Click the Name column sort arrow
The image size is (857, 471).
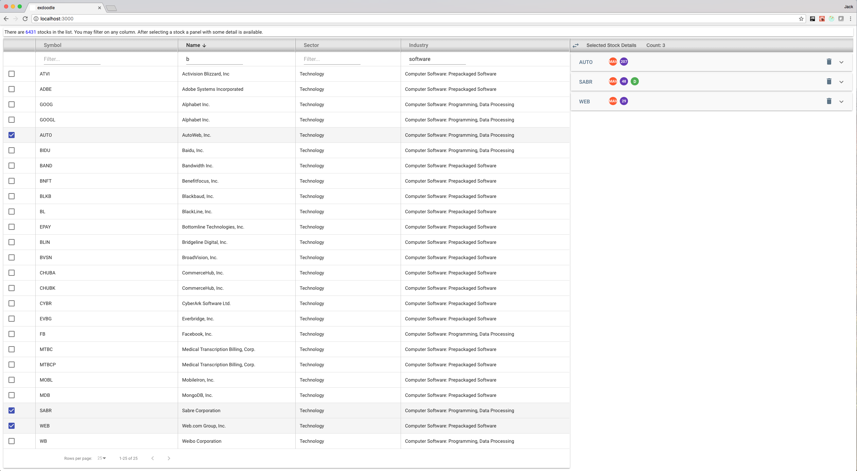[204, 45]
